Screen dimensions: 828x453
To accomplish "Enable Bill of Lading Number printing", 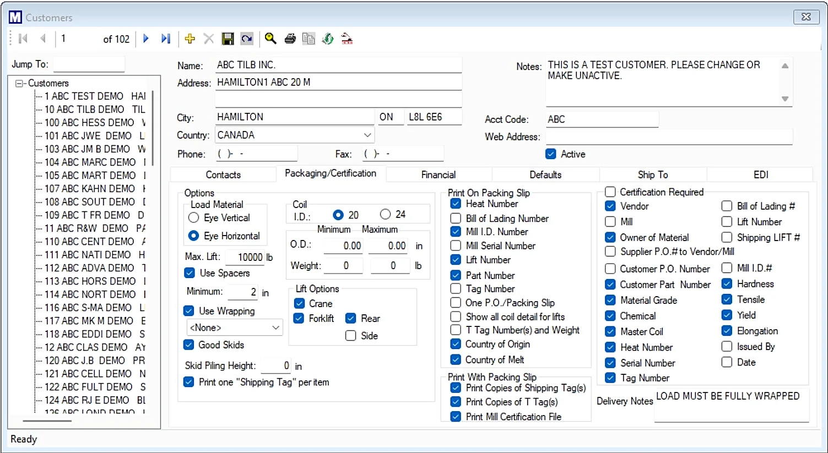I will click(455, 218).
